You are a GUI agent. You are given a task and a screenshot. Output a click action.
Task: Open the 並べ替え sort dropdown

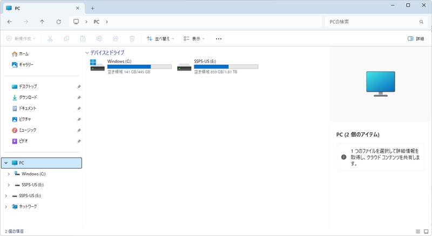click(x=160, y=38)
